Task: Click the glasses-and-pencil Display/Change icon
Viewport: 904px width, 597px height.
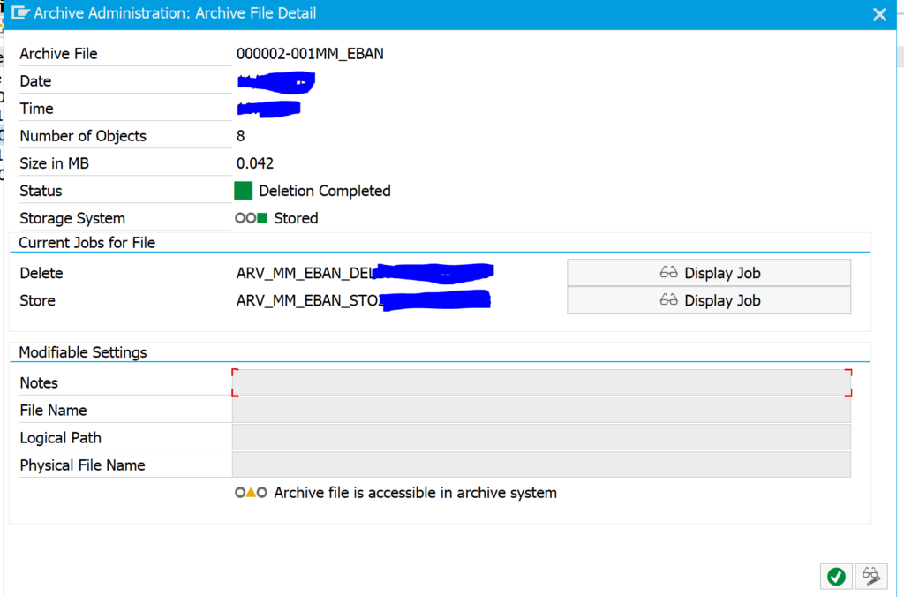Action: pos(870,576)
